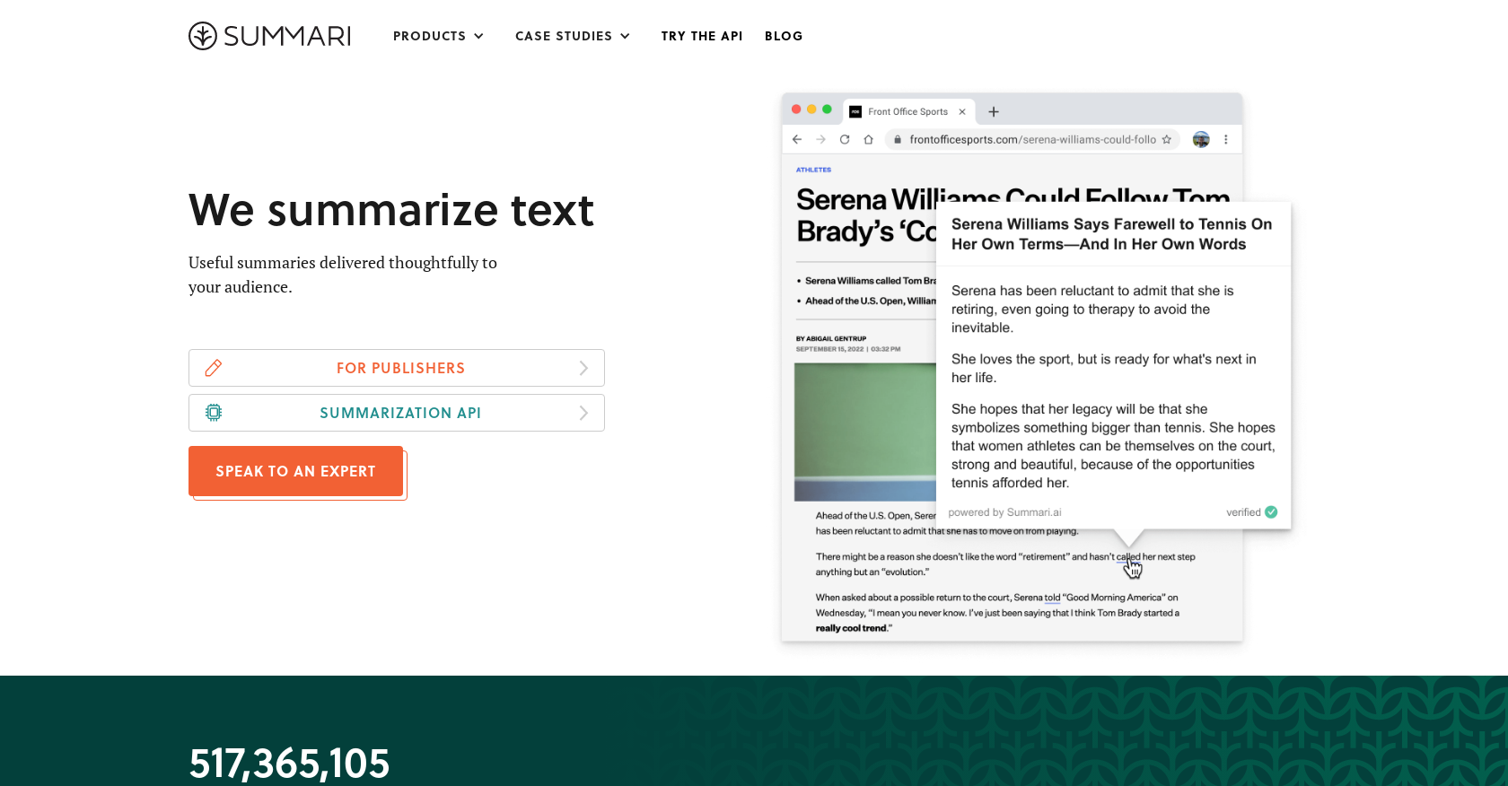Click 'really cool trend' bold text
This screenshot has width=1508, height=786.
[852, 628]
